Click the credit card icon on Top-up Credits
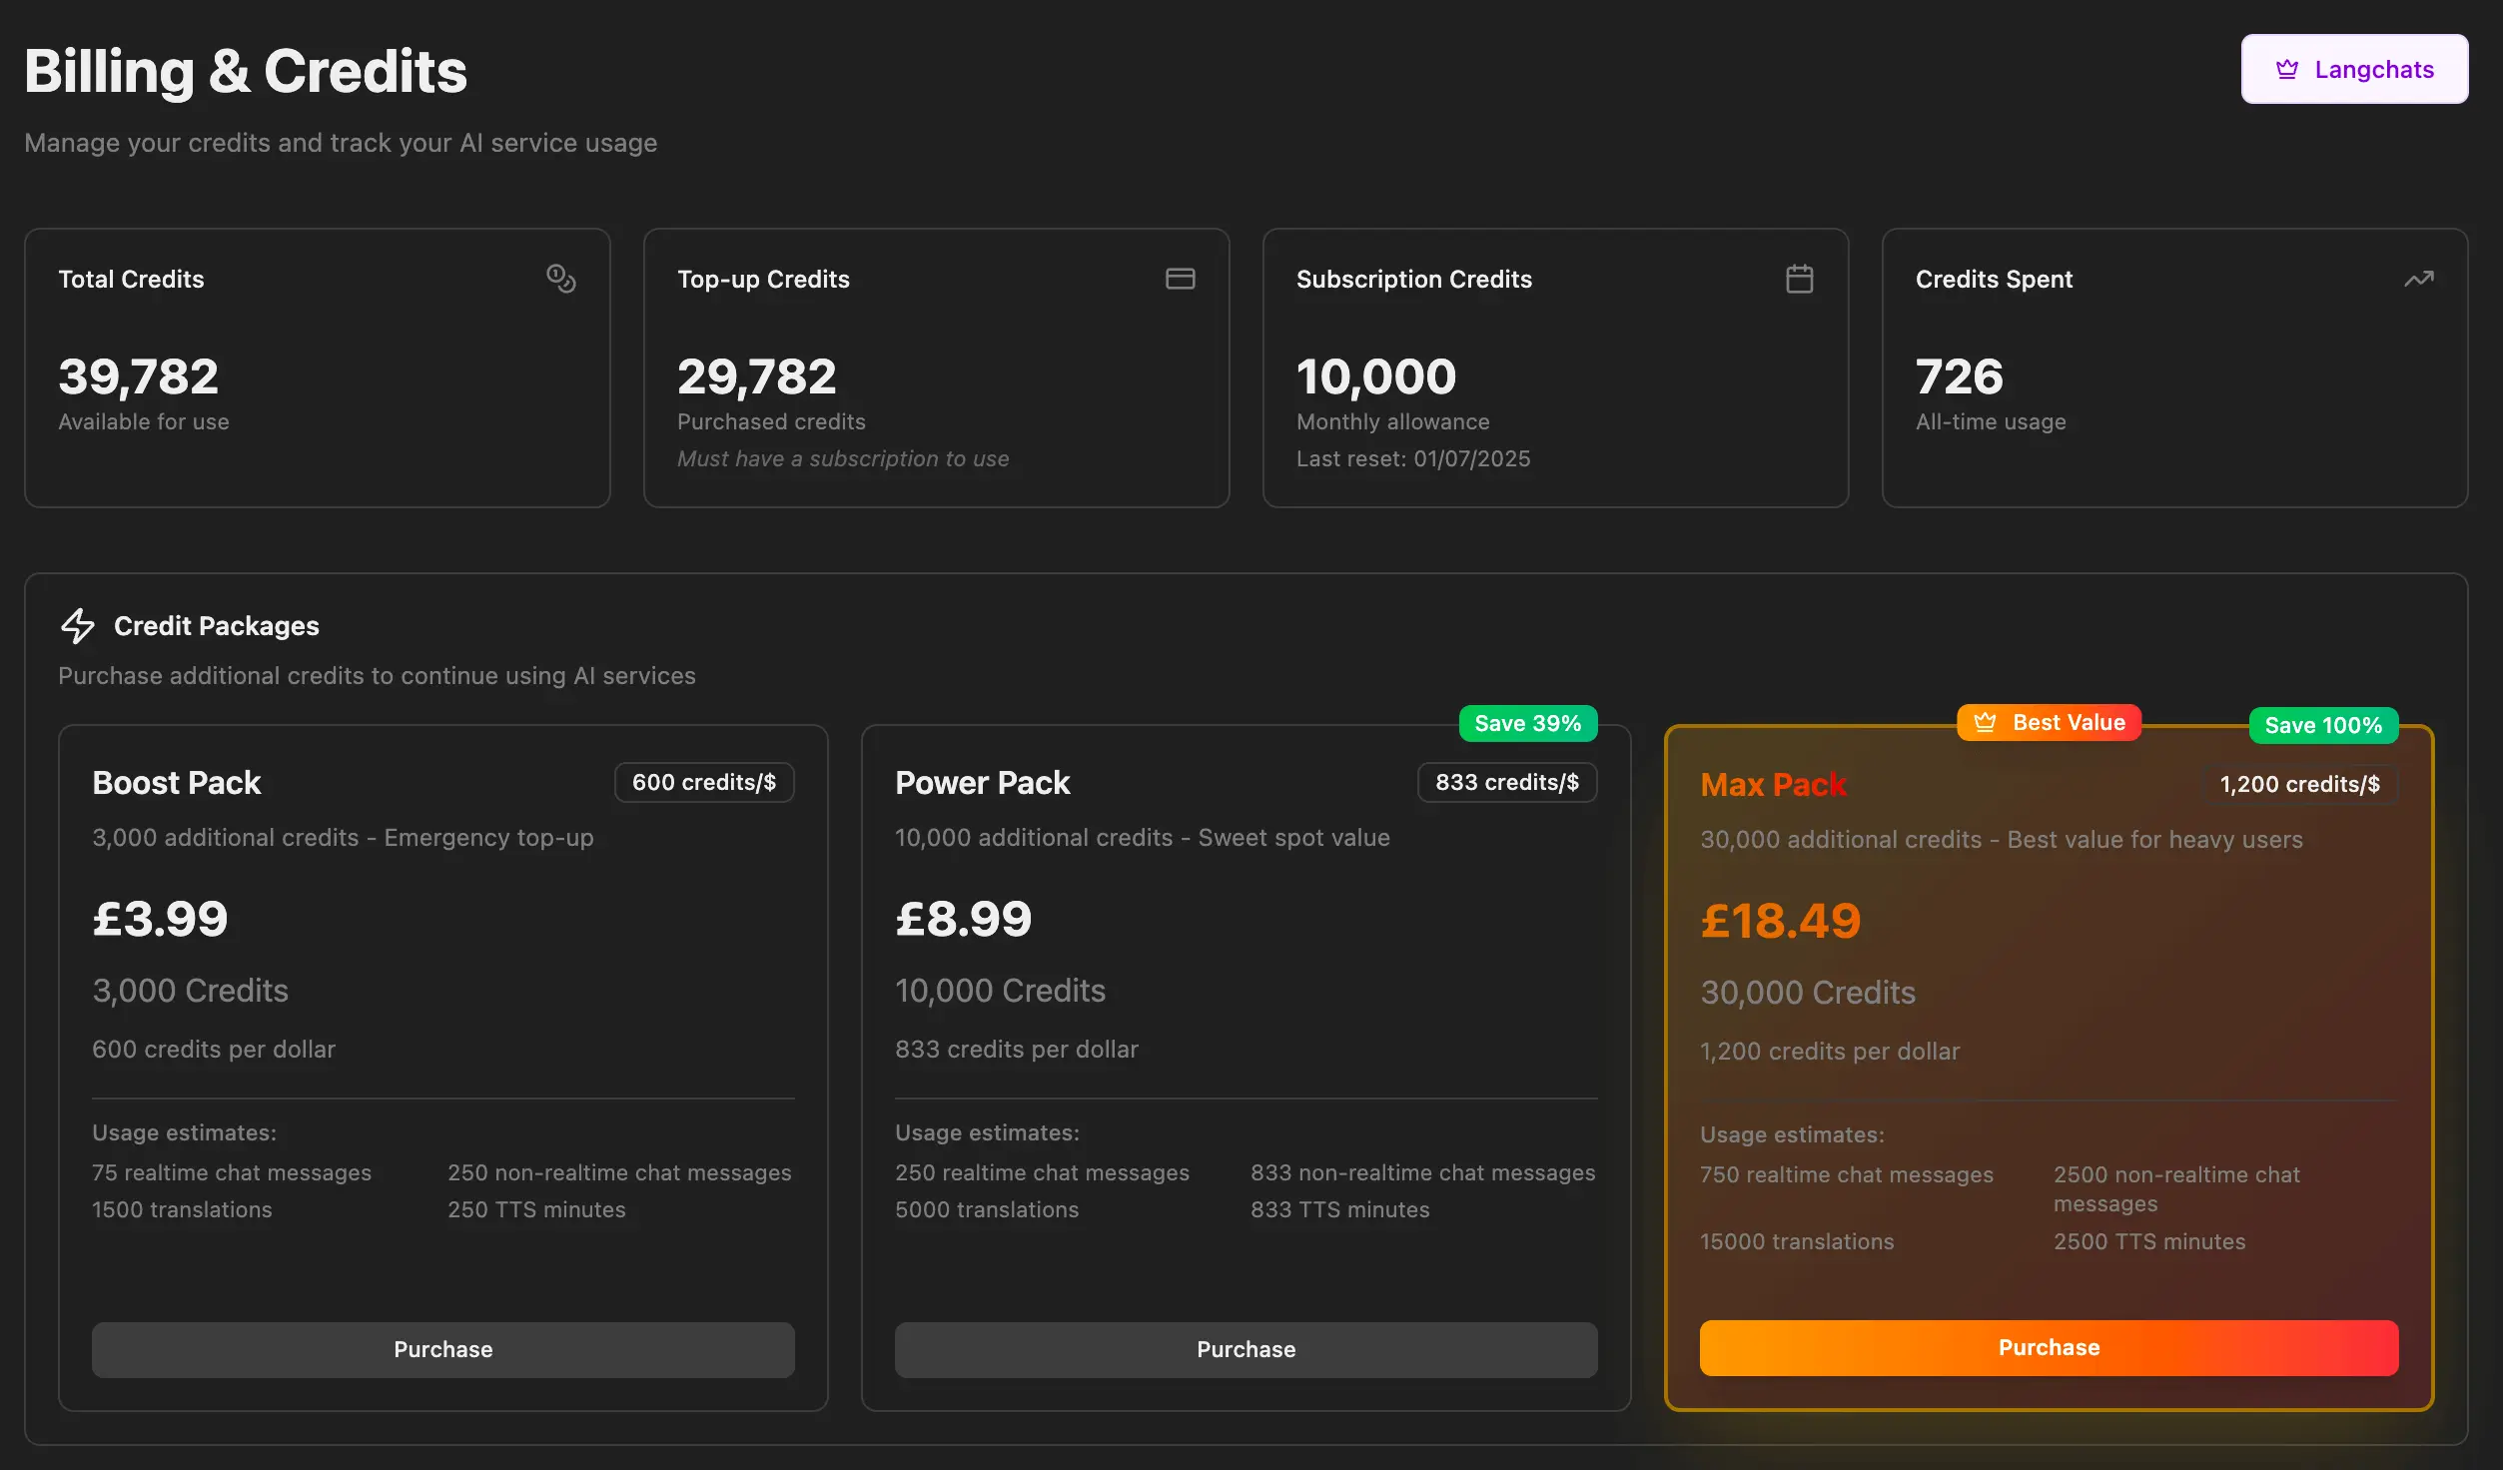 pyautogui.click(x=1180, y=279)
